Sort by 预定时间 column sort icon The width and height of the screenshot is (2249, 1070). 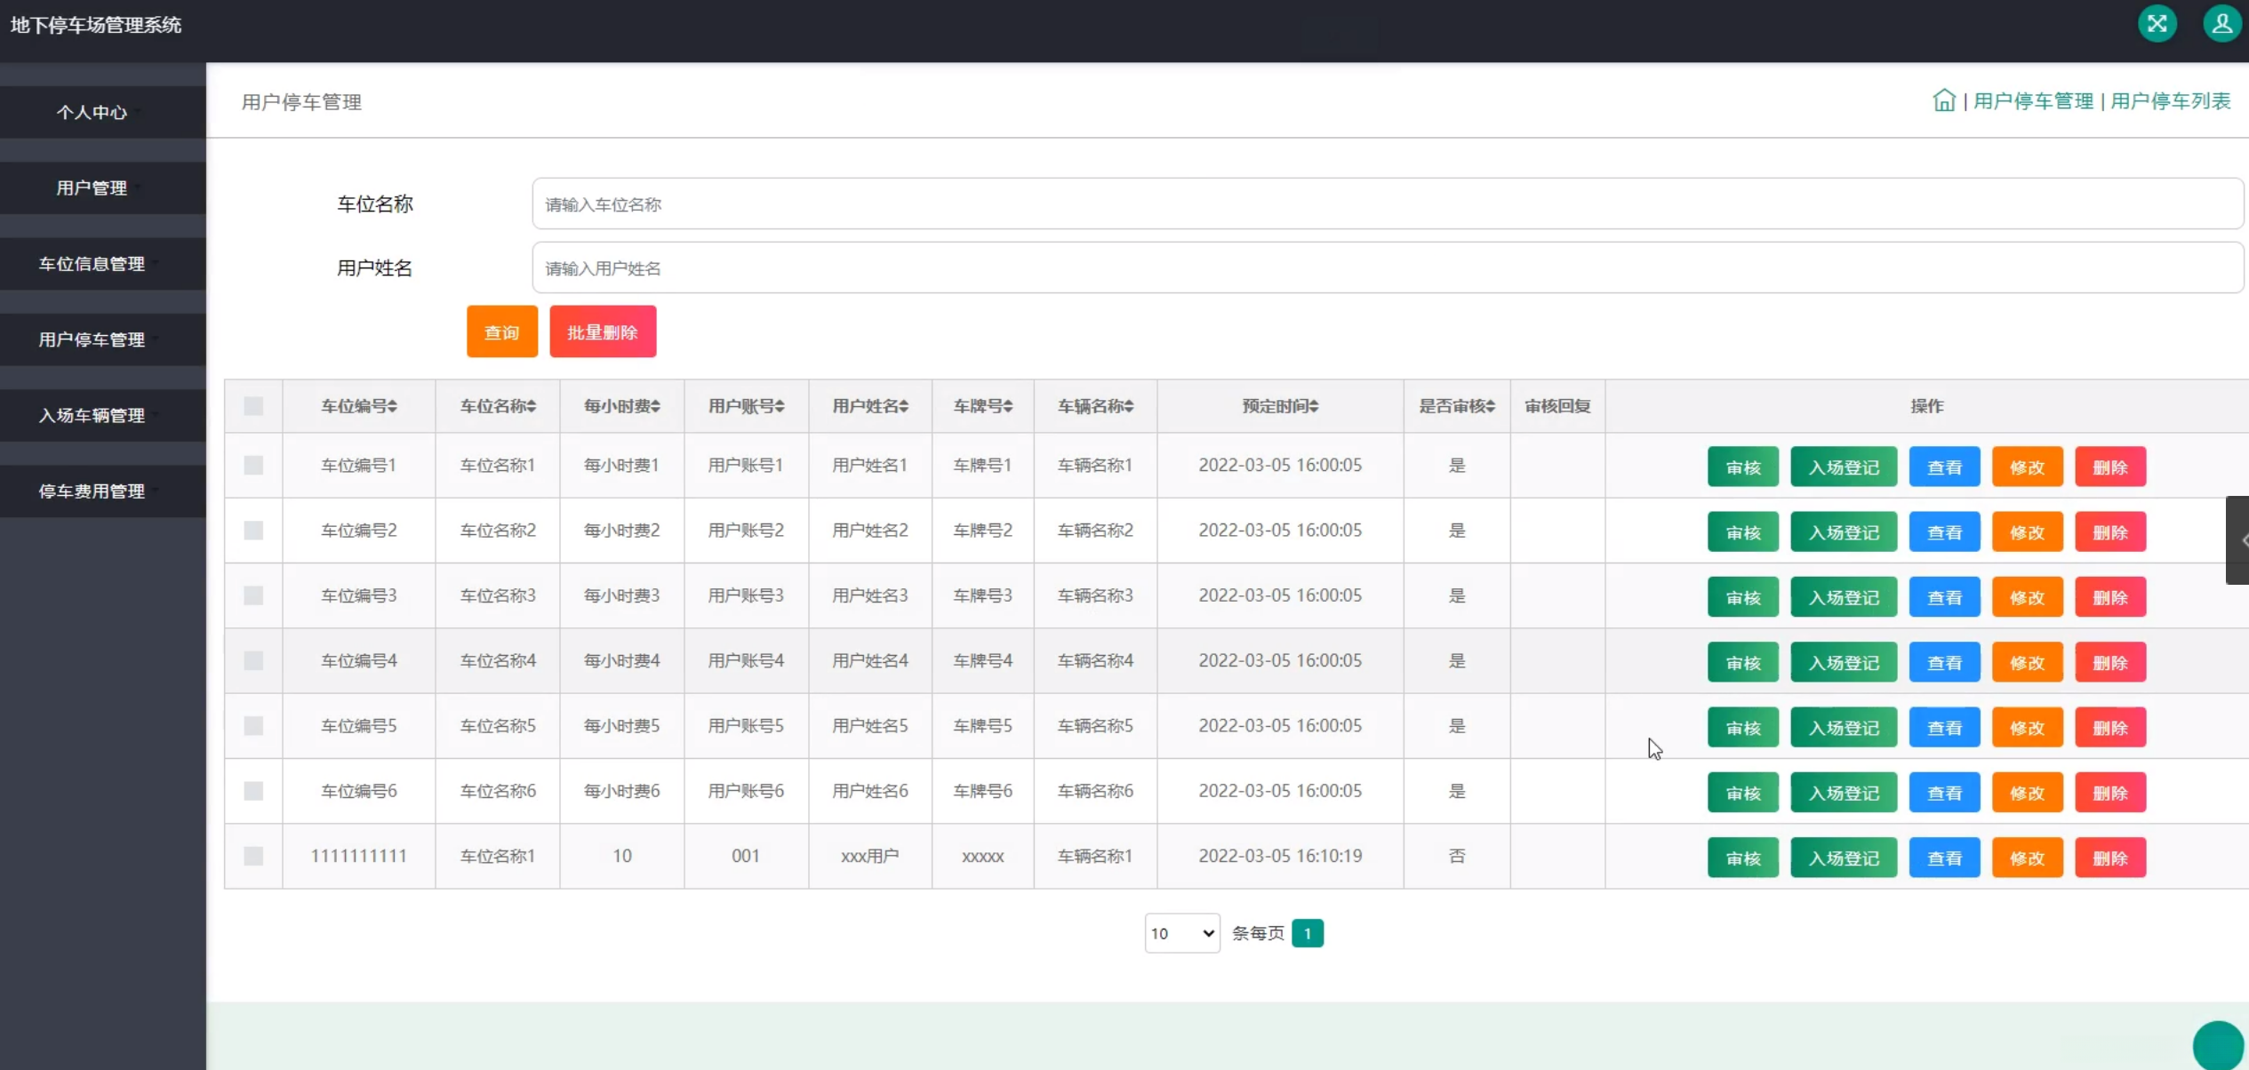[1313, 406]
